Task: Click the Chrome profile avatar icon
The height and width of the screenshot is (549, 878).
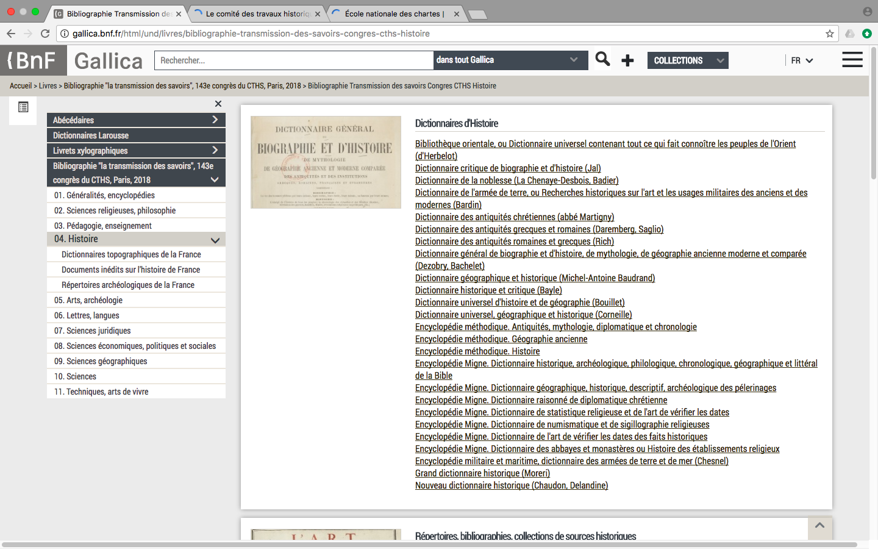Action: (868, 12)
